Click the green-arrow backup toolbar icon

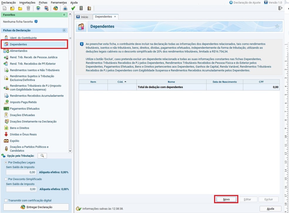pos(38,8)
